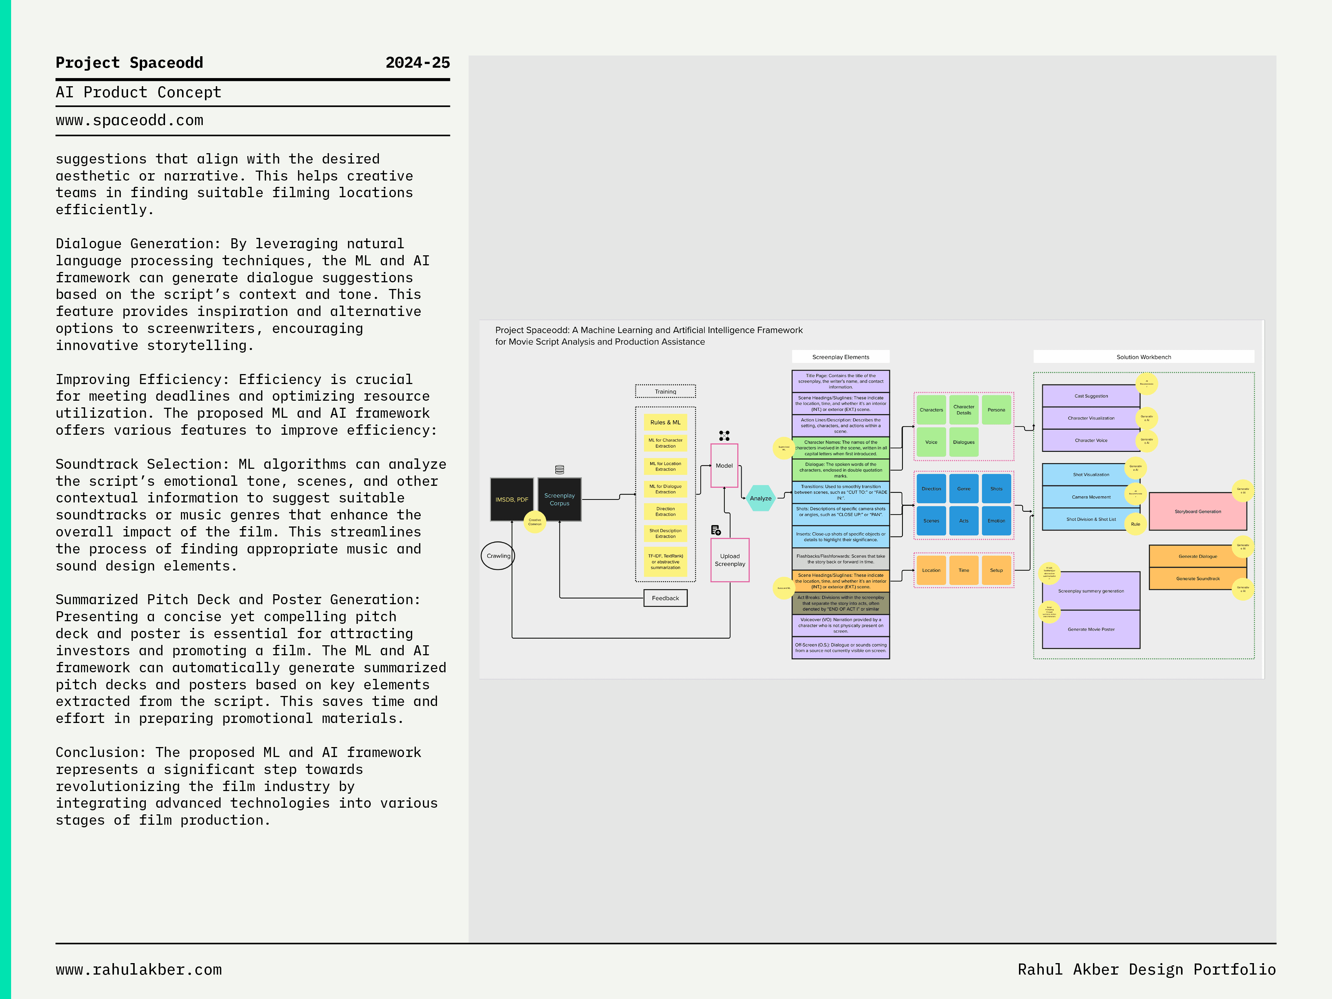Click the Upload Screenplay box

click(730, 560)
